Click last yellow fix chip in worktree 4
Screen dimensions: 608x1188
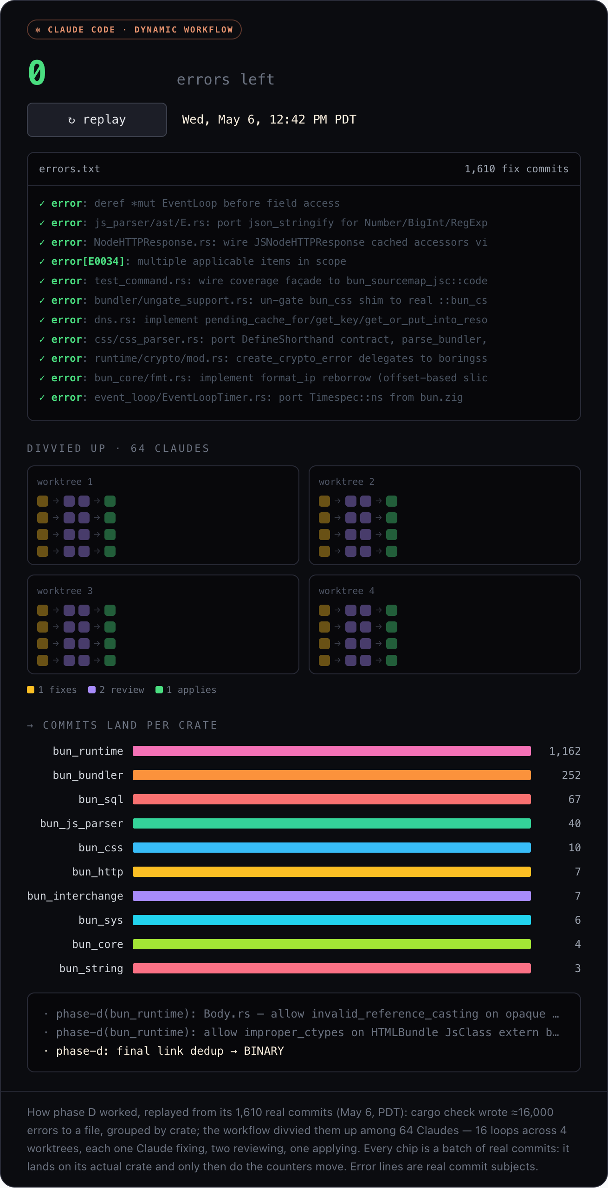click(x=324, y=660)
